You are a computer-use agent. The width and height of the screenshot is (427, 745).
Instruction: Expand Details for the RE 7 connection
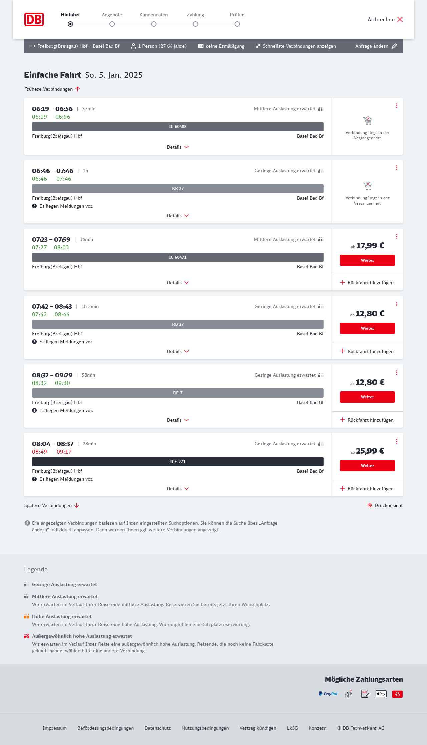point(178,420)
